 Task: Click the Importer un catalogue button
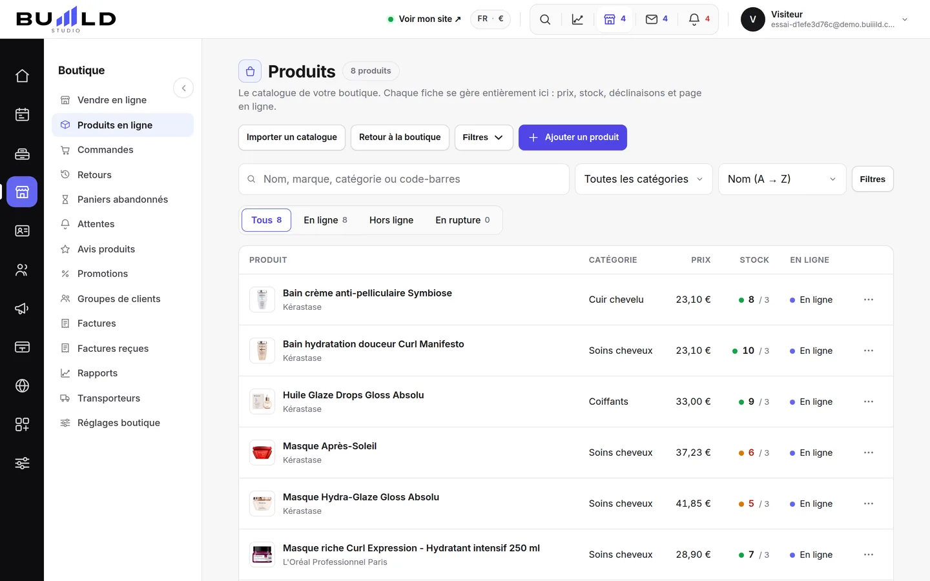pos(292,138)
